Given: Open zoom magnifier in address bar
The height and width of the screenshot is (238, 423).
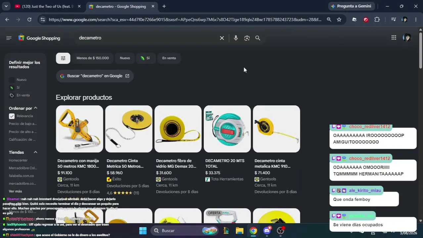Looking at the screenshot, I should (x=329, y=20).
